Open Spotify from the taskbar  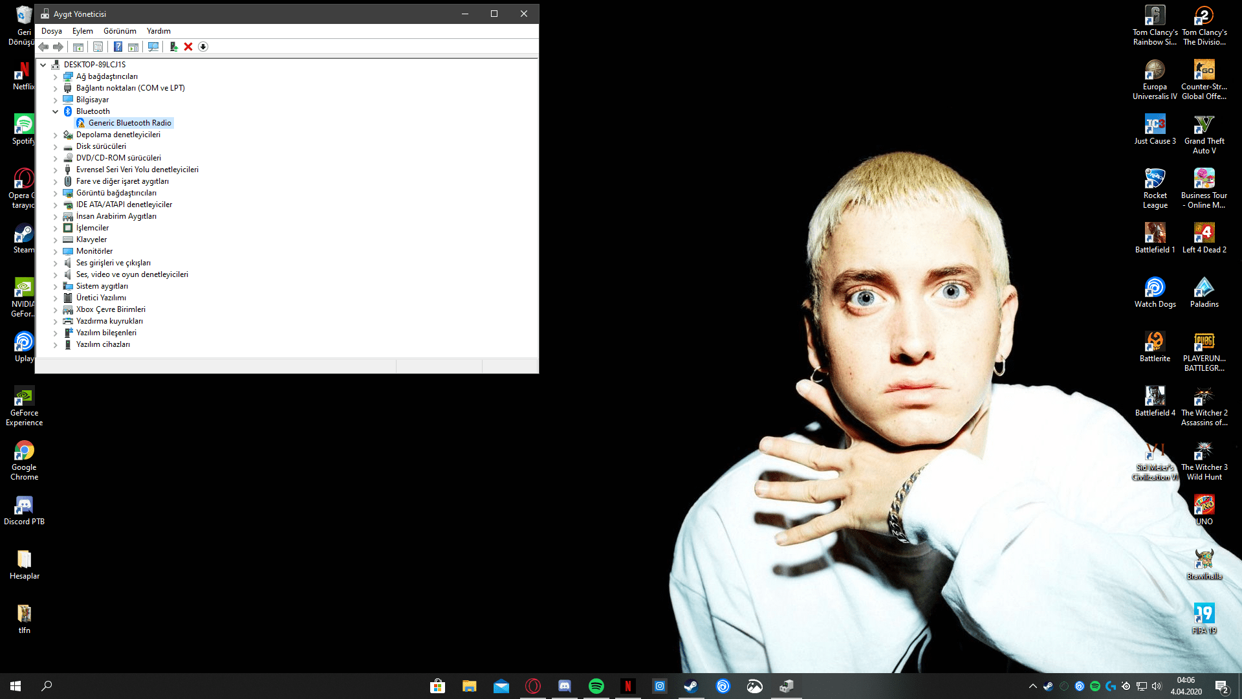tap(596, 686)
